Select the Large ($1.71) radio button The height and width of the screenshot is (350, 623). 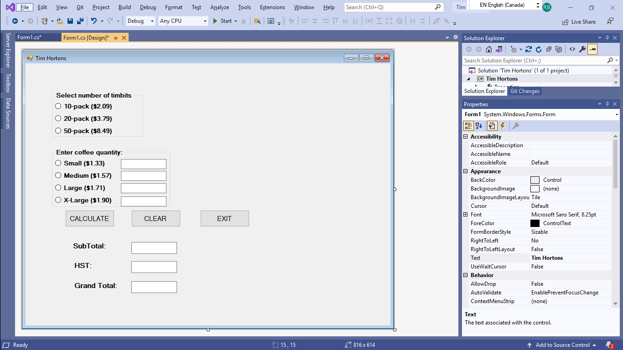tap(58, 188)
